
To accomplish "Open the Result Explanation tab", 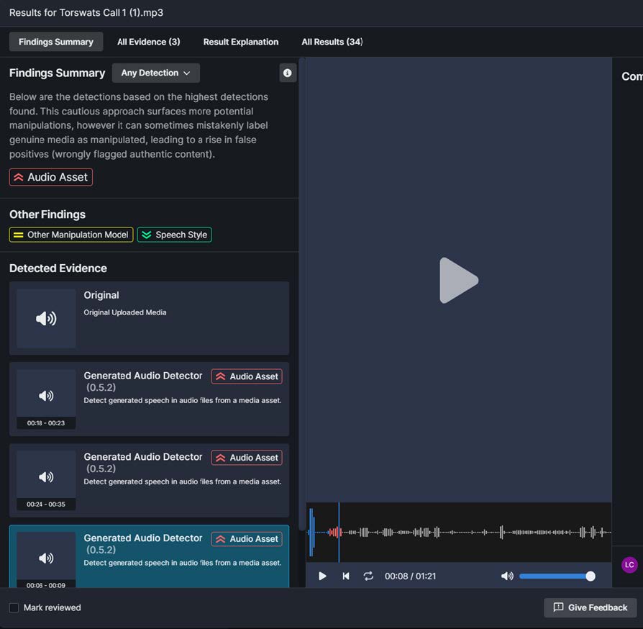I will [x=241, y=42].
